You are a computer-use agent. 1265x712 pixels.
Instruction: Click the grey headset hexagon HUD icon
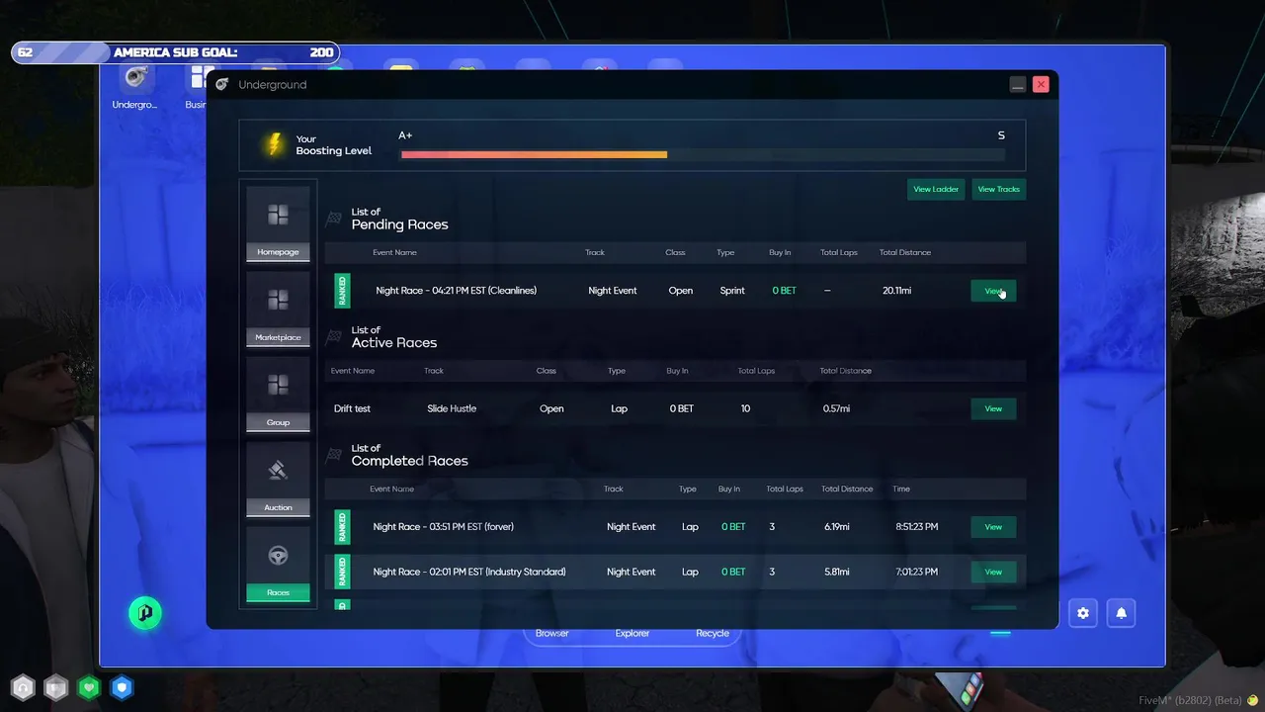(x=23, y=687)
